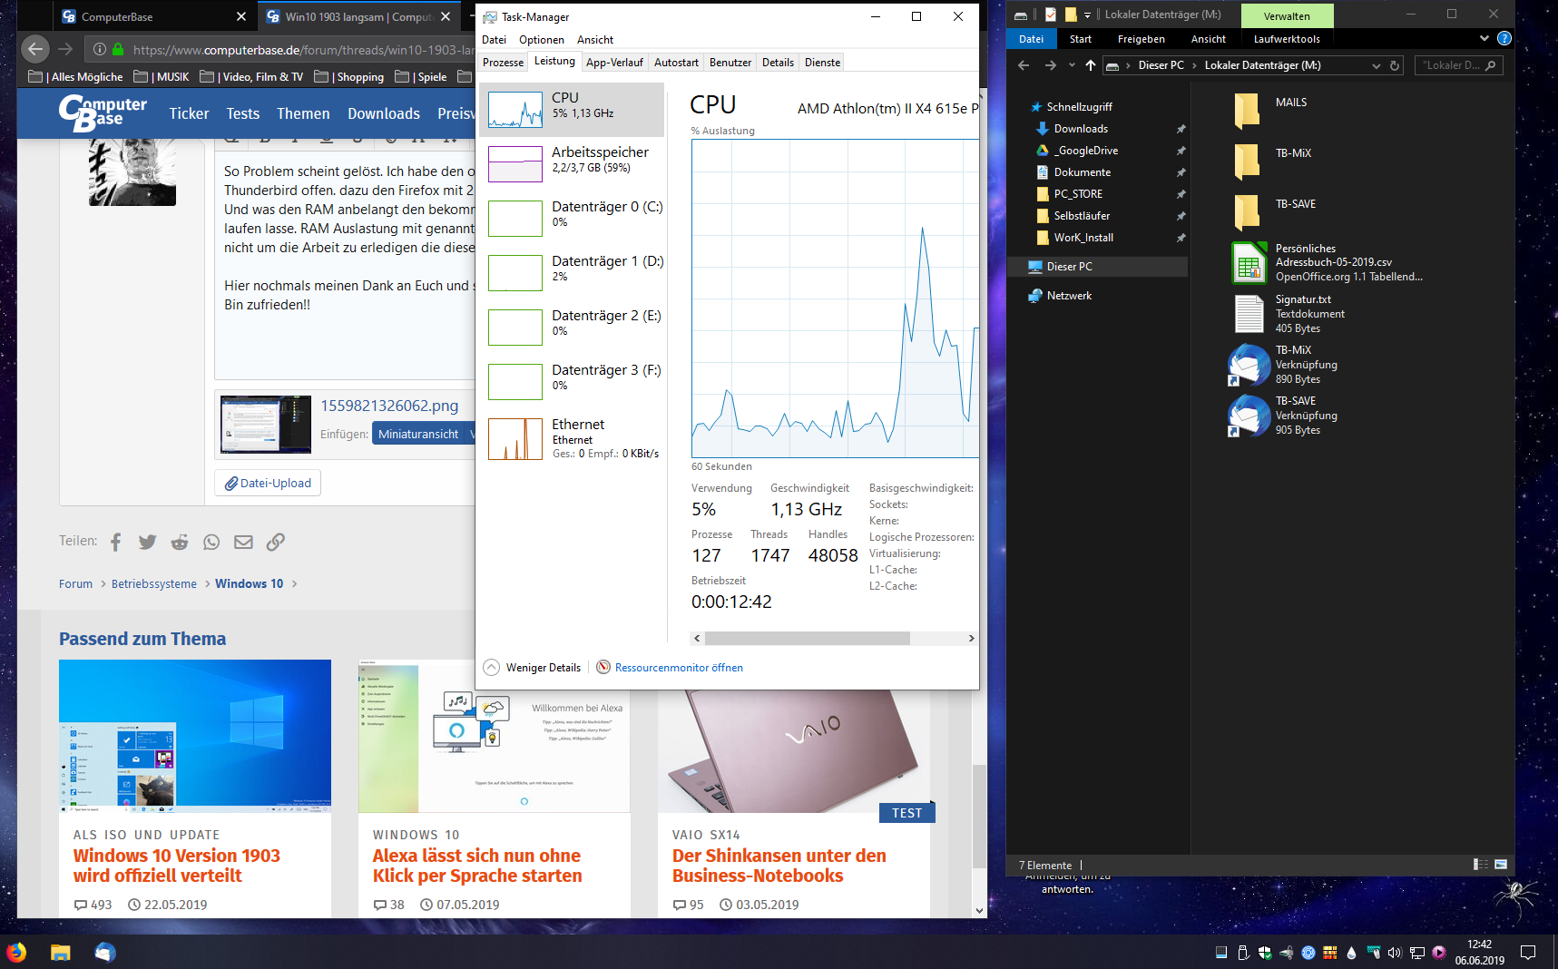Expand the chevron after Dieser PC
This screenshot has width=1558, height=969.
pos(1194,65)
